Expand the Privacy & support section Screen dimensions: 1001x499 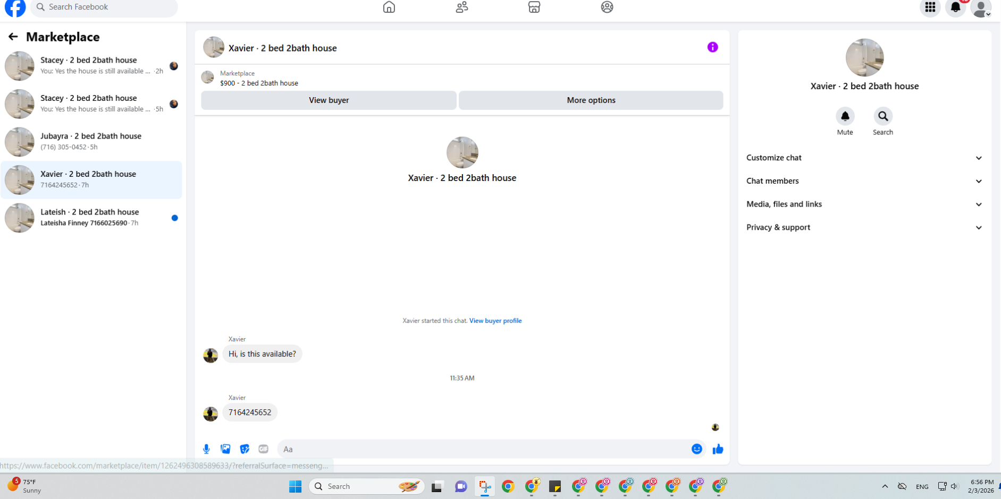pyautogui.click(x=864, y=227)
